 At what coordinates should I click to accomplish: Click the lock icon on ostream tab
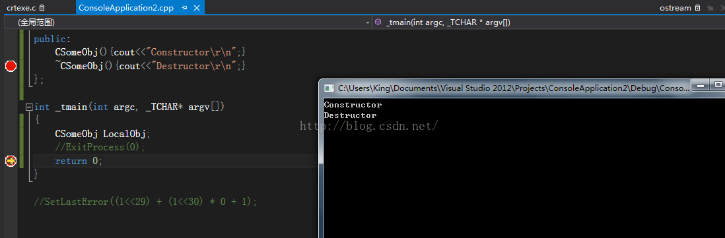click(x=698, y=8)
